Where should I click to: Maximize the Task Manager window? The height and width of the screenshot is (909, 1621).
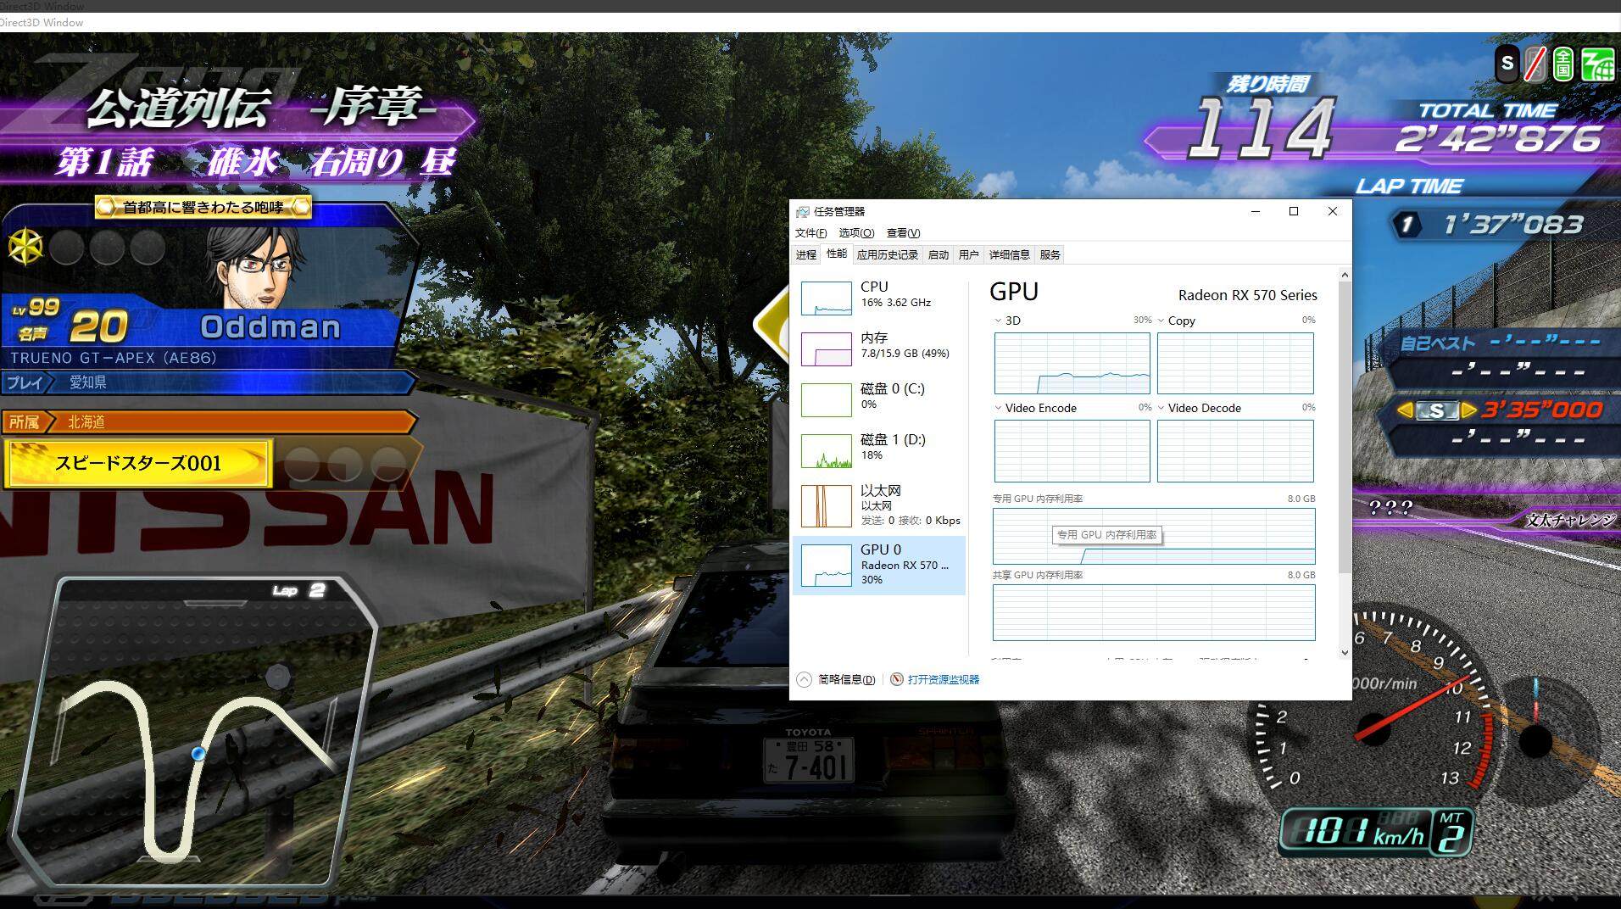[1294, 211]
